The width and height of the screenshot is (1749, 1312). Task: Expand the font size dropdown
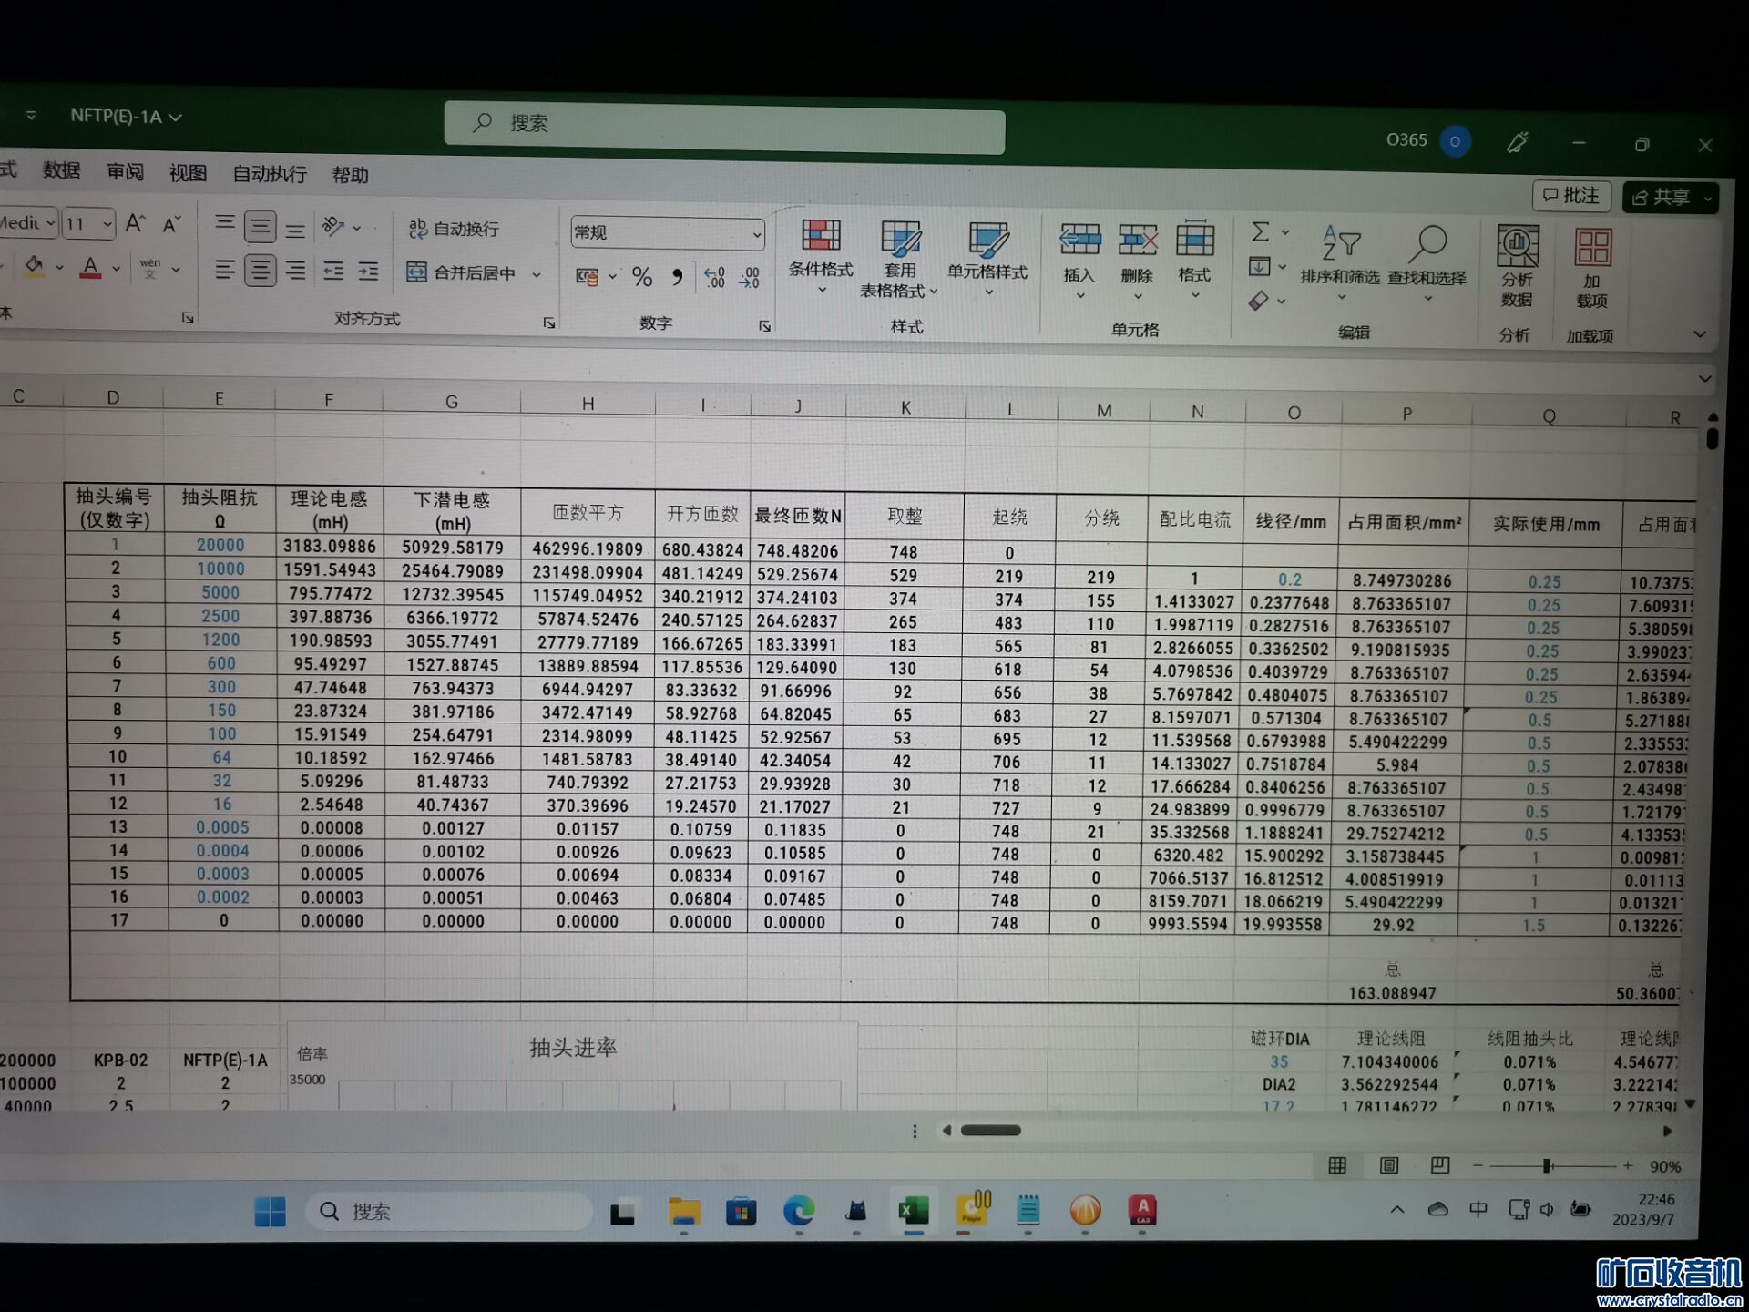[x=107, y=224]
